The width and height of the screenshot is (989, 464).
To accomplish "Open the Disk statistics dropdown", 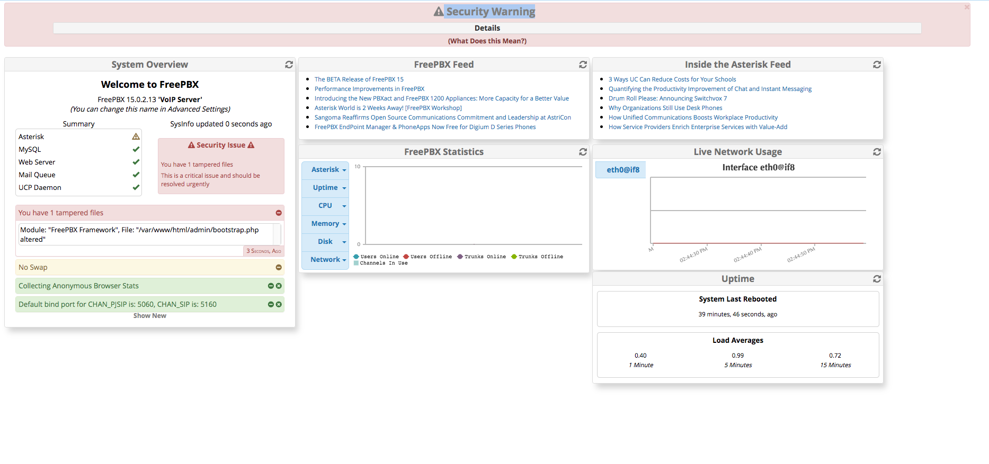I will (x=325, y=242).
